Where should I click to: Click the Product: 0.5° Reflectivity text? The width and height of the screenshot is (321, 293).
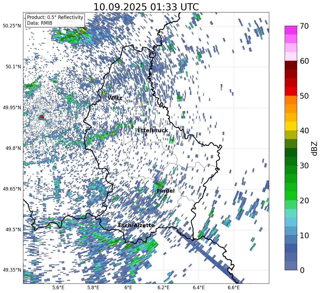tap(55, 17)
